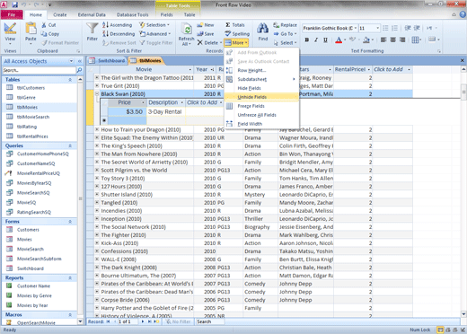Screen dimensions: 467x334
Task: Switch to External Data tab
Action: (92, 14)
